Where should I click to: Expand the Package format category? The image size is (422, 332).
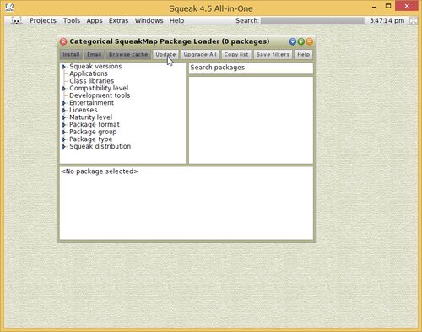click(64, 125)
